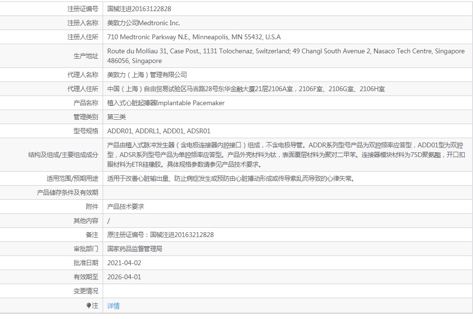Select agent address 马吉路28号东华金融大厦 text
473x319 pixels.
(221, 89)
